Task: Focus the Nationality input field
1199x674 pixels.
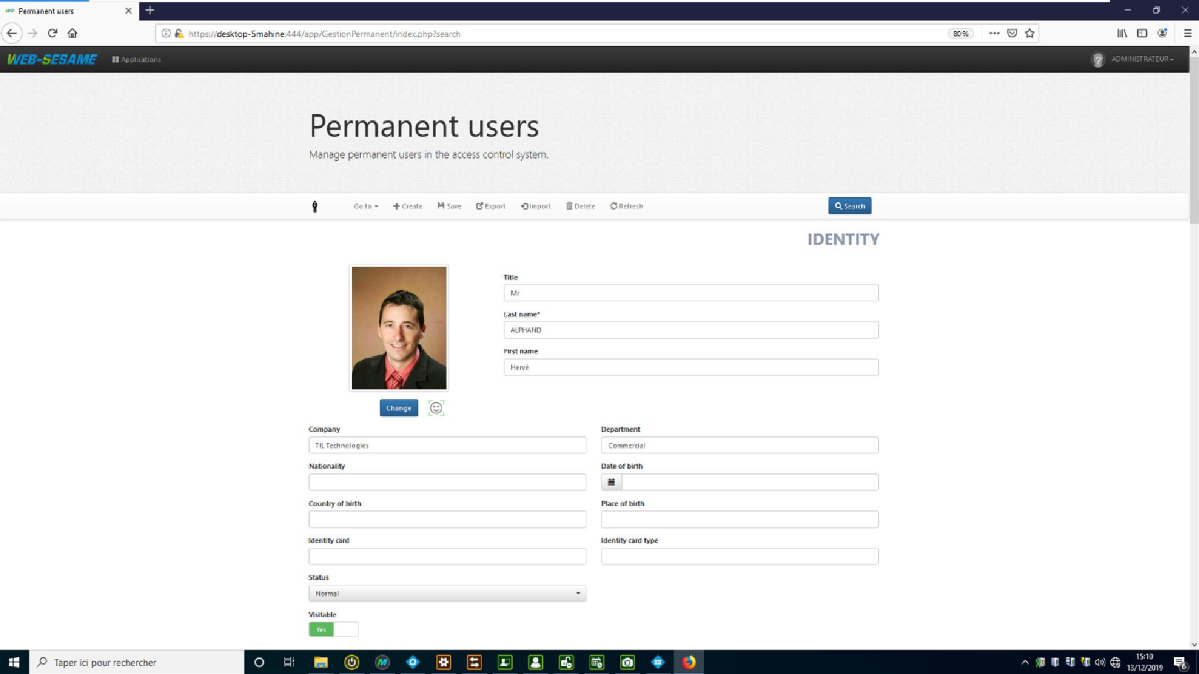Action: [447, 482]
